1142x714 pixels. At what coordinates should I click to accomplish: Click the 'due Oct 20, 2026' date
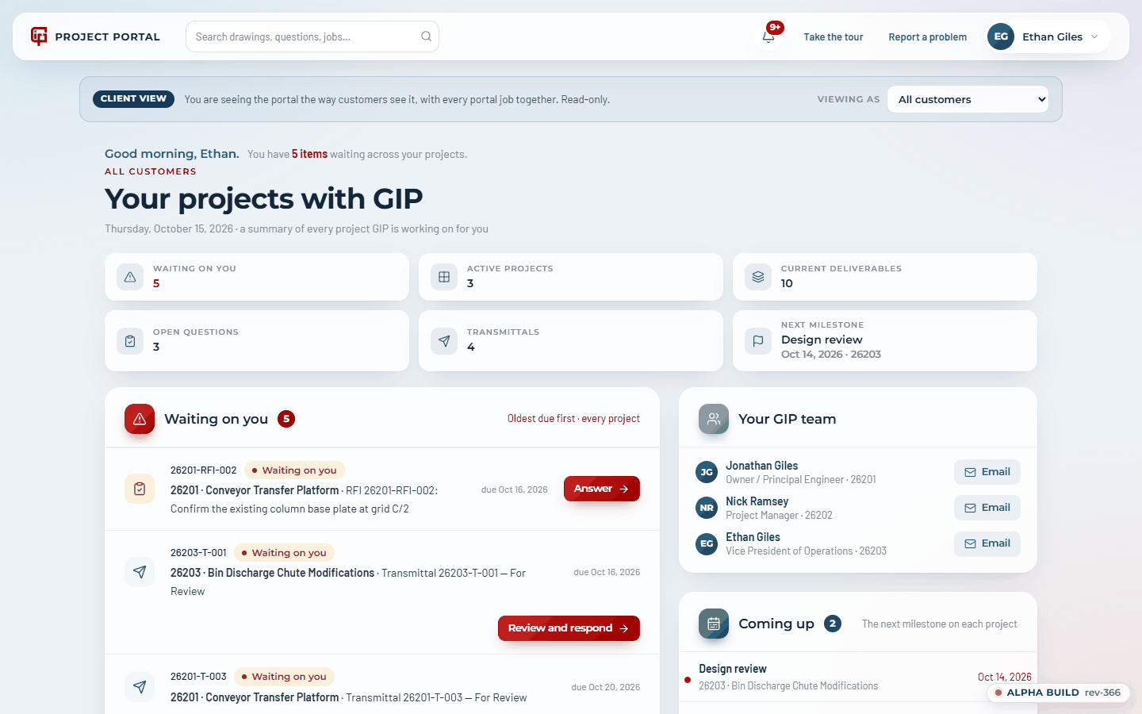(606, 687)
